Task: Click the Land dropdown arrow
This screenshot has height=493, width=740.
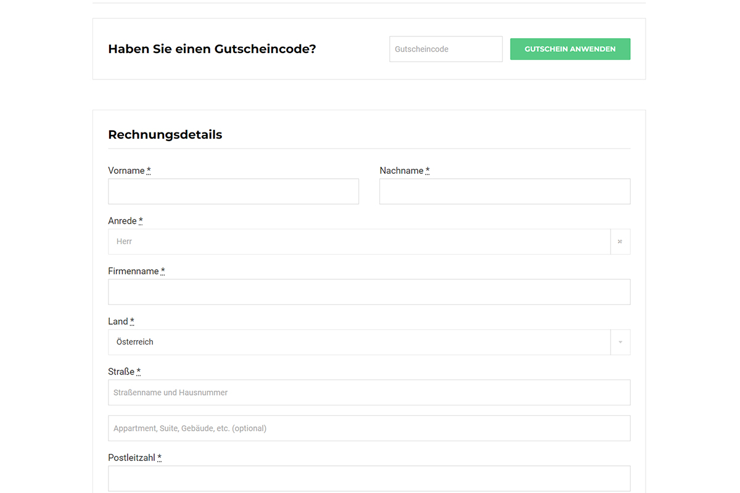Action: point(620,342)
